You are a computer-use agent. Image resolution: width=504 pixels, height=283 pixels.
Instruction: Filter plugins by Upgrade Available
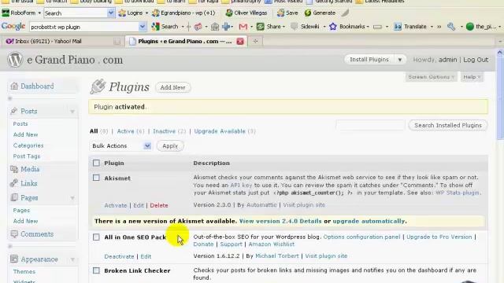pyautogui.click(x=220, y=131)
